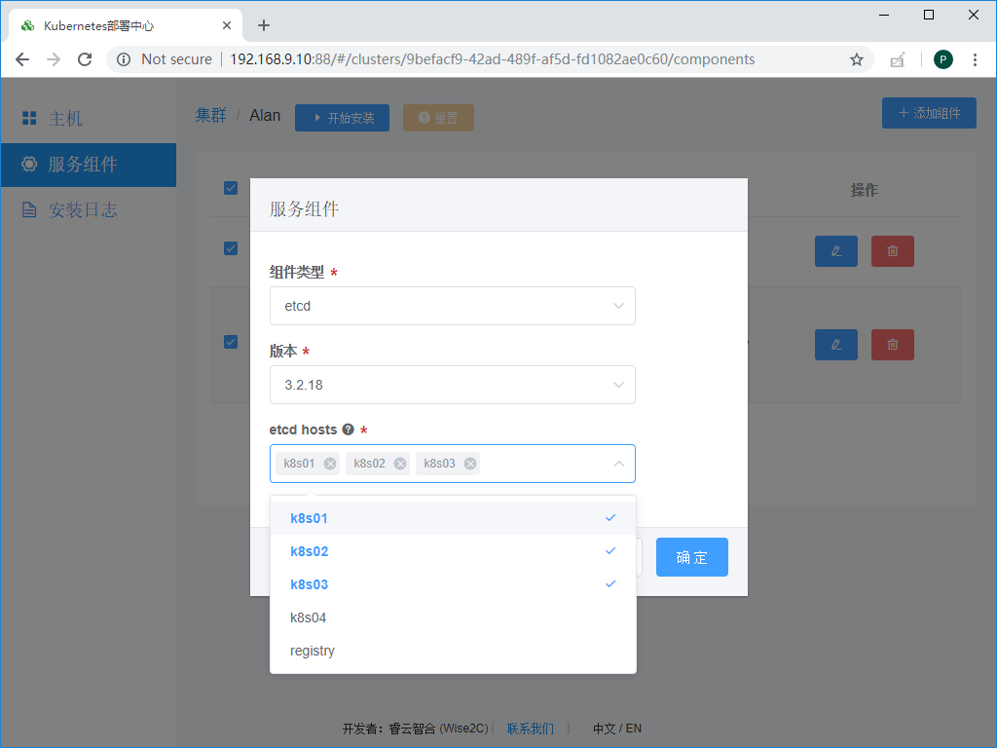This screenshot has width=997, height=748.
Task: Confirm the dialog with the 确定 button
Action: 691,556
